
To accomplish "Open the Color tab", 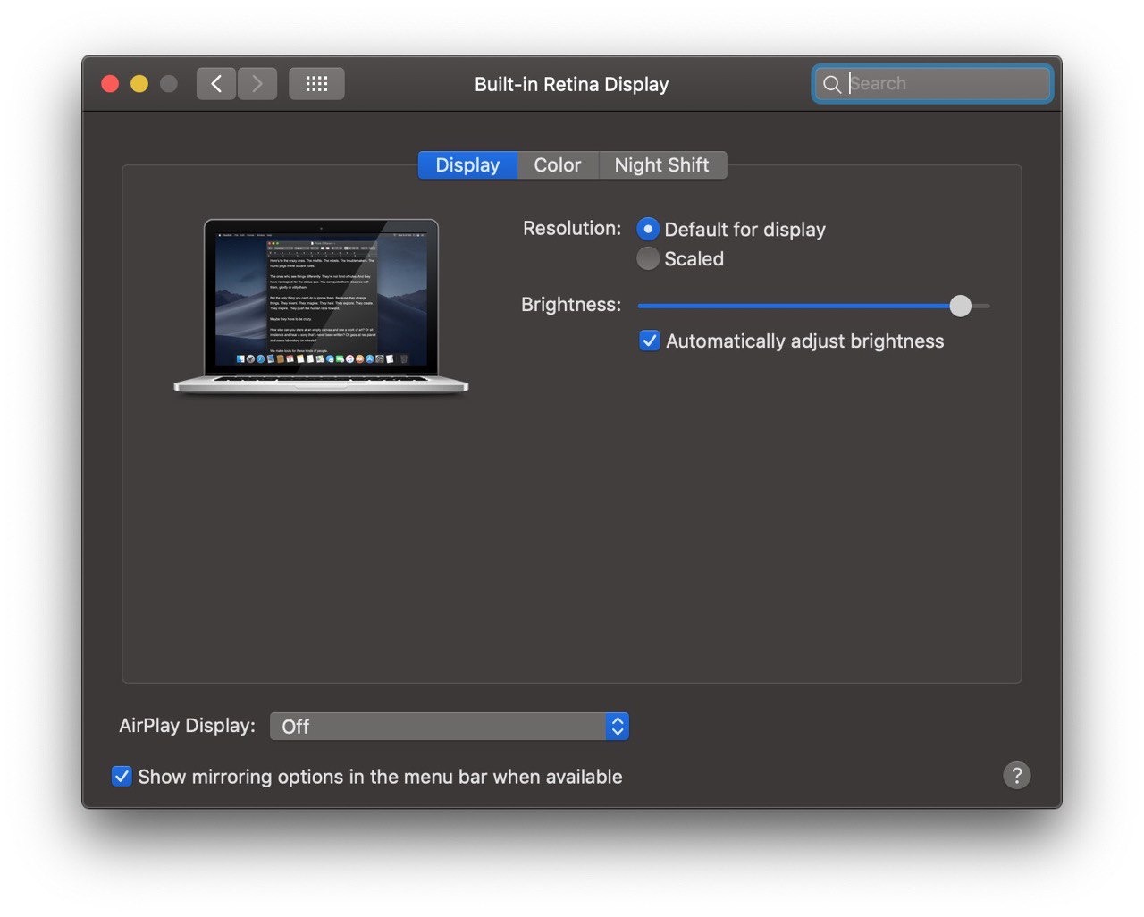I will tap(558, 165).
